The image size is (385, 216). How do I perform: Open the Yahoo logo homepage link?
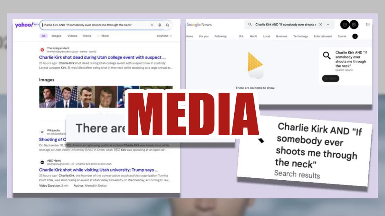point(24,25)
